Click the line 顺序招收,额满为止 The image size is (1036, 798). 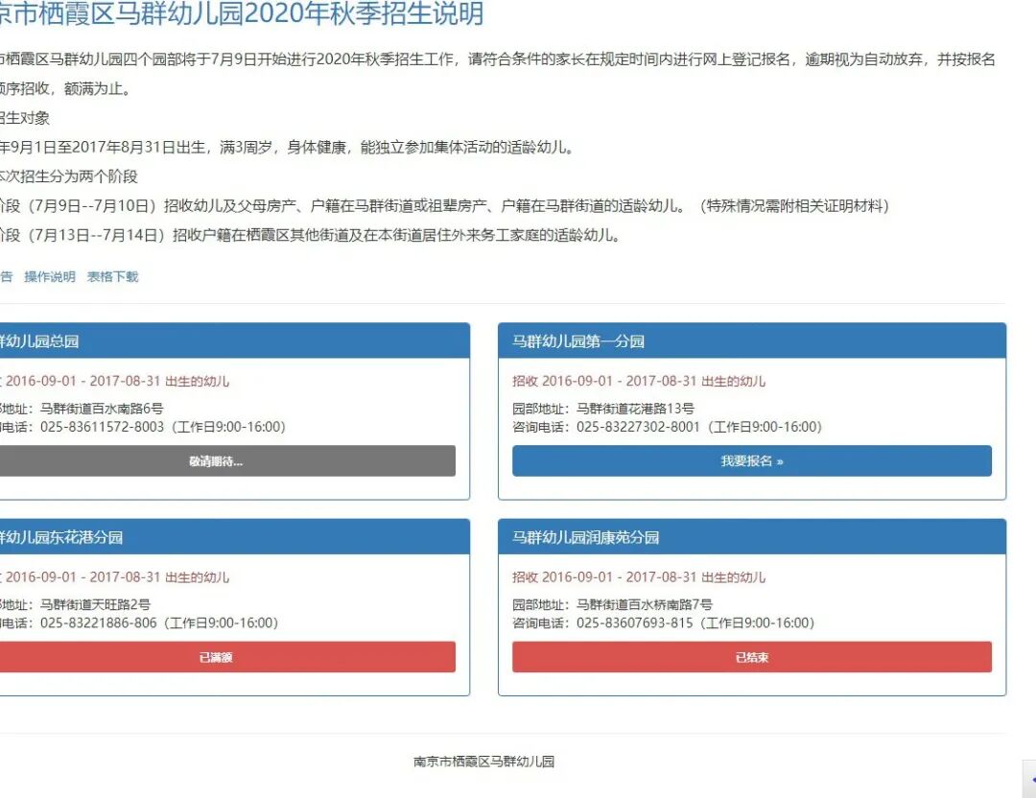pos(65,88)
